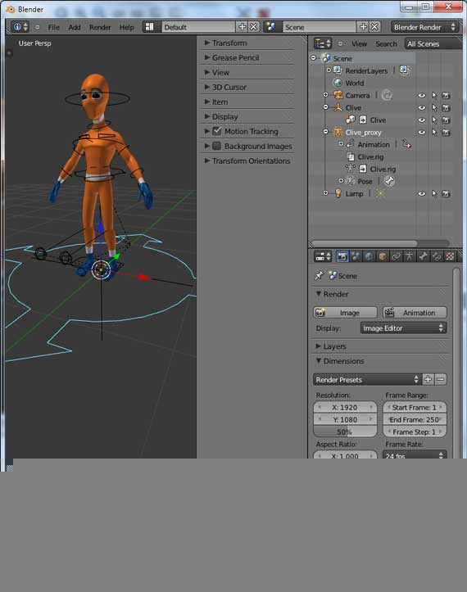The height and width of the screenshot is (592, 467).
Task: Click the Lamp bulb icon in outliner
Action: pyautogui.click(x=338, y=193)
